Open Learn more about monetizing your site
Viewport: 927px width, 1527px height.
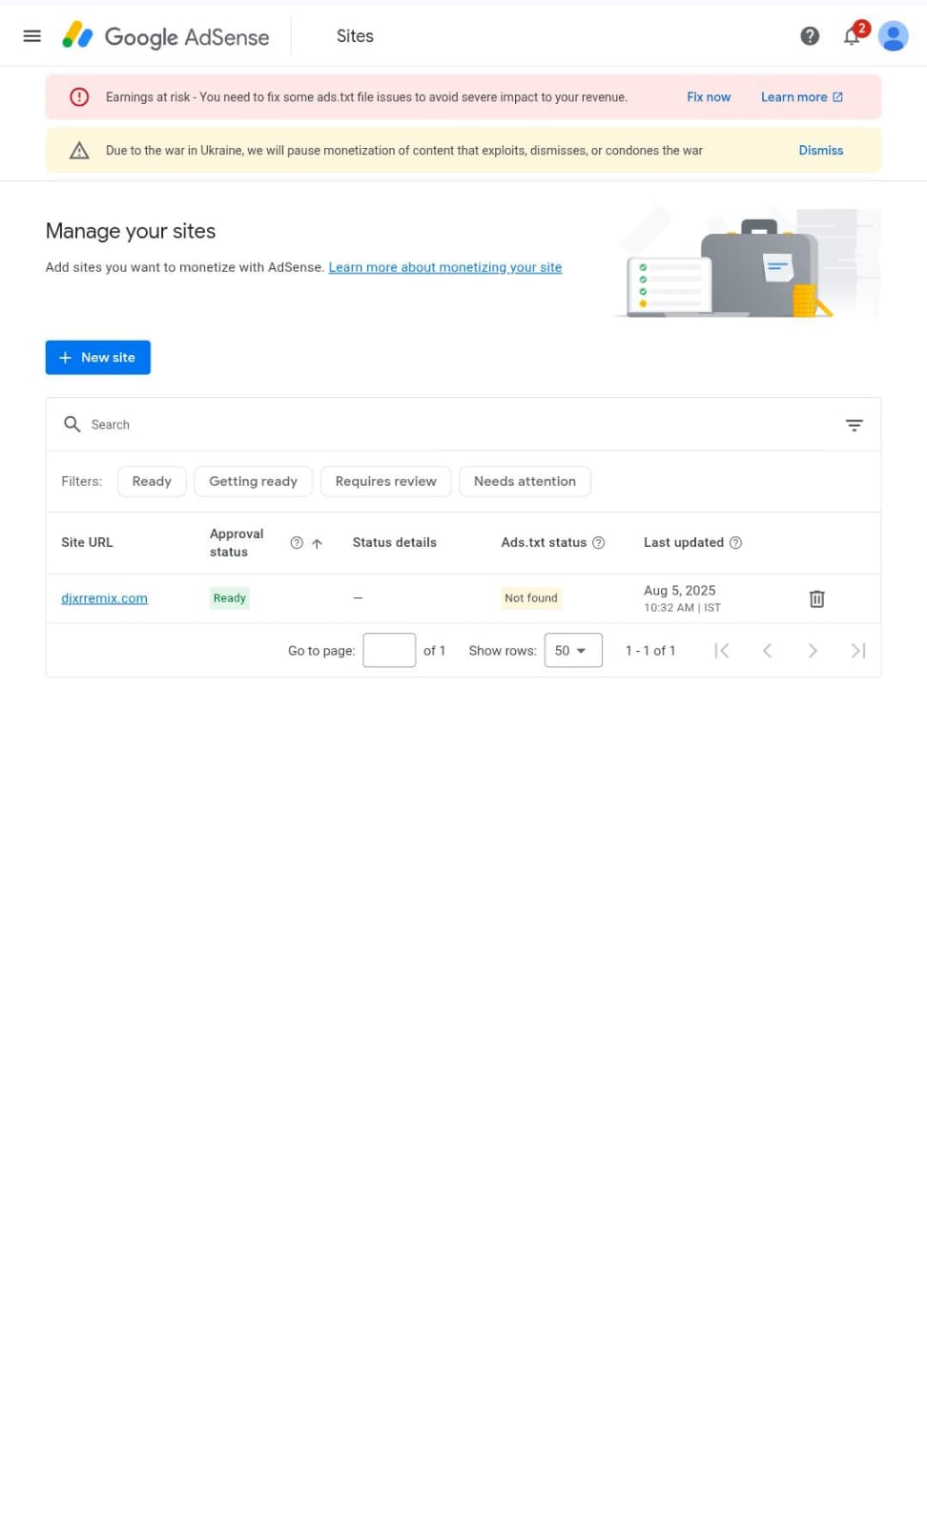coord(445,267)
